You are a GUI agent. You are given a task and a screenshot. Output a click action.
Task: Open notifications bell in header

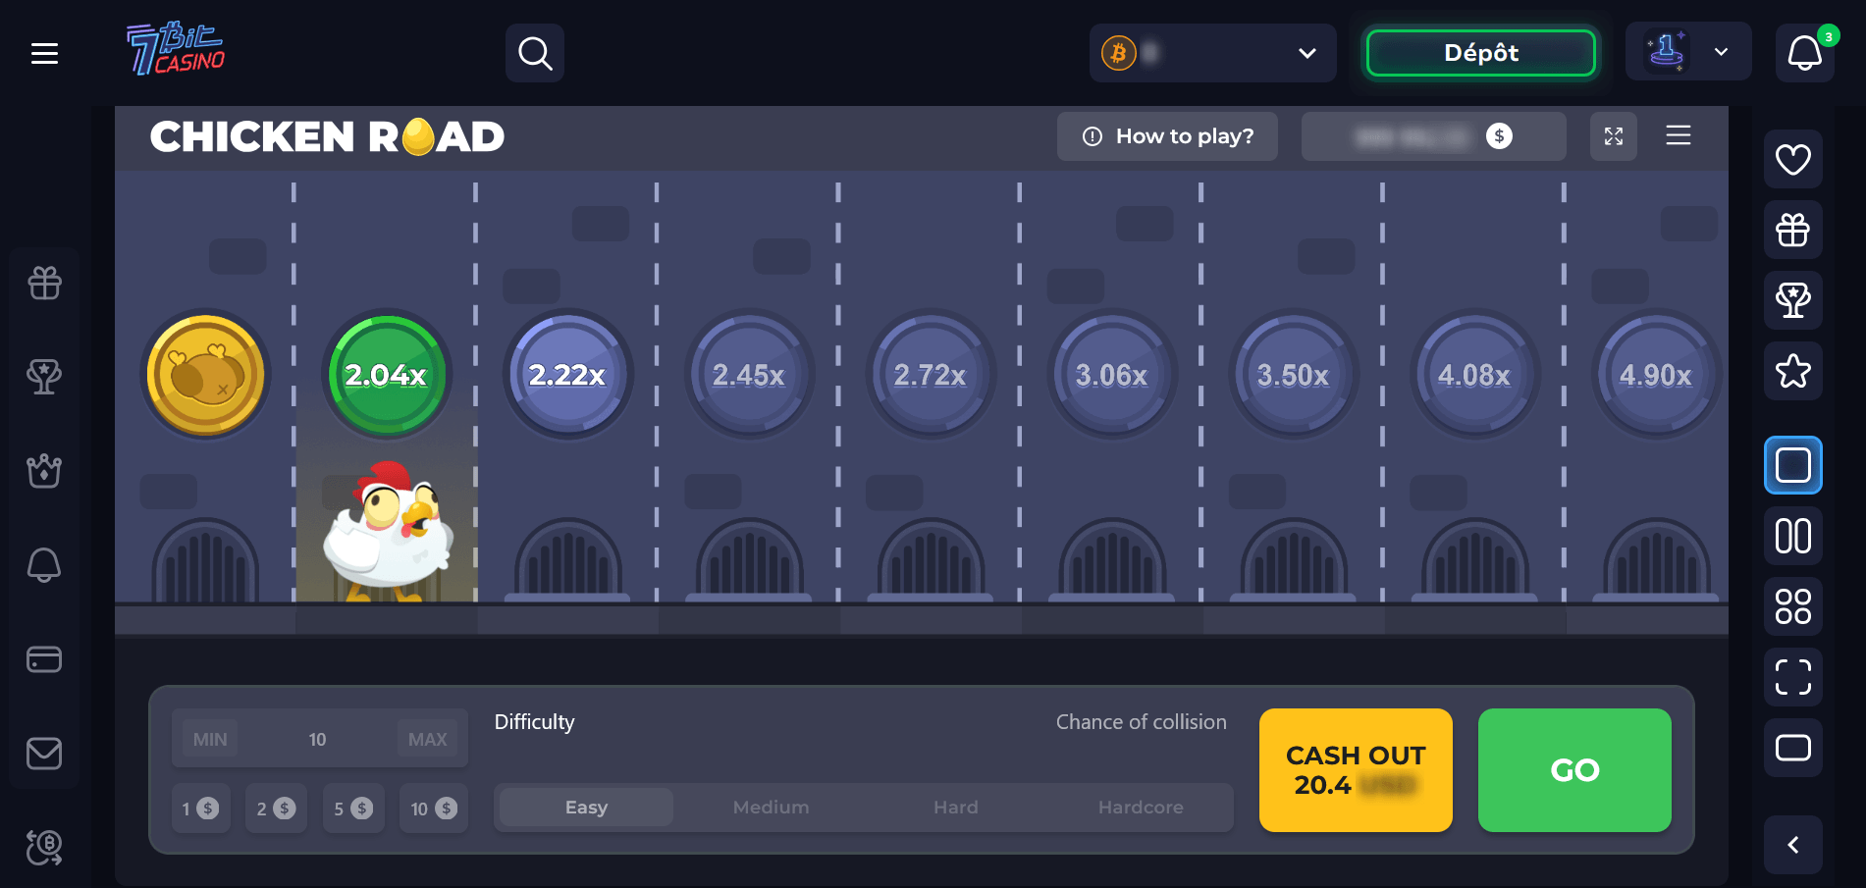coord(1804,53)
